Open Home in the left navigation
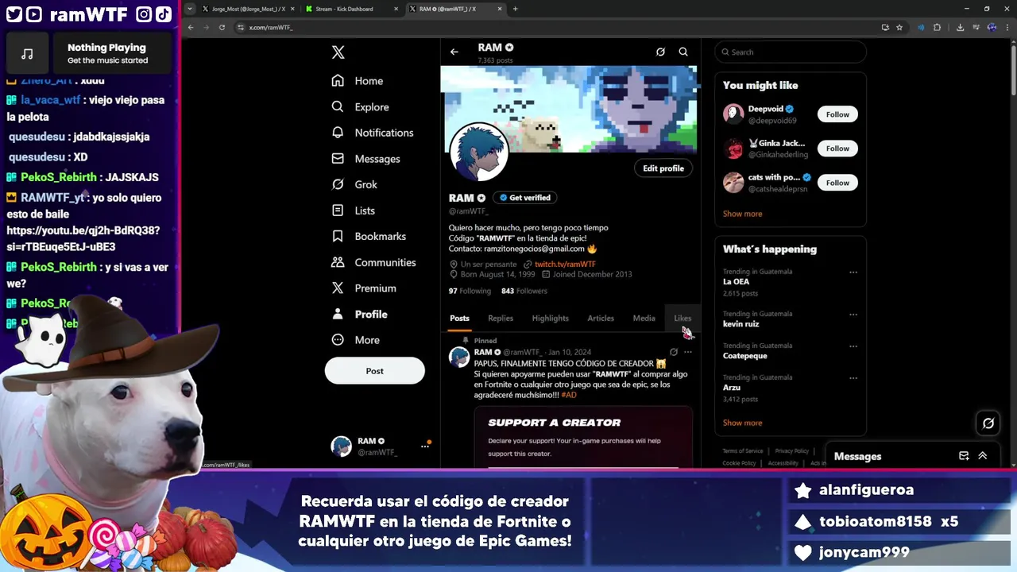1017x572 pixels. (358, 81)
